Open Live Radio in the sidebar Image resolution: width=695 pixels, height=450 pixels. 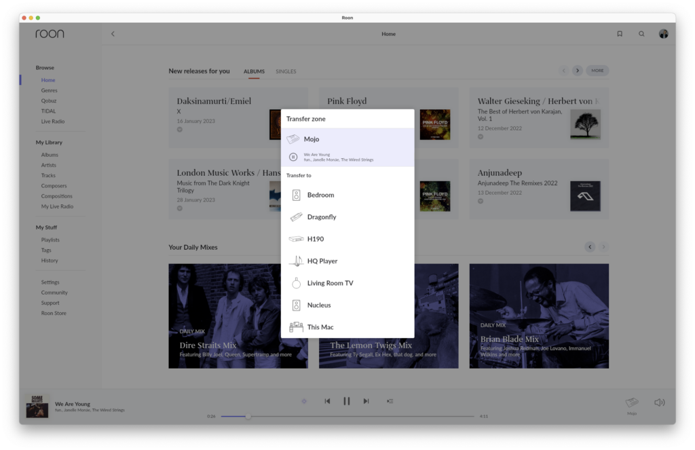[53, 121]
